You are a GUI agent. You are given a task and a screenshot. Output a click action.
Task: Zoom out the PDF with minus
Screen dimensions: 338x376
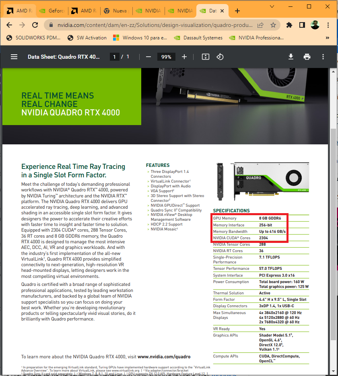point(148,57)
